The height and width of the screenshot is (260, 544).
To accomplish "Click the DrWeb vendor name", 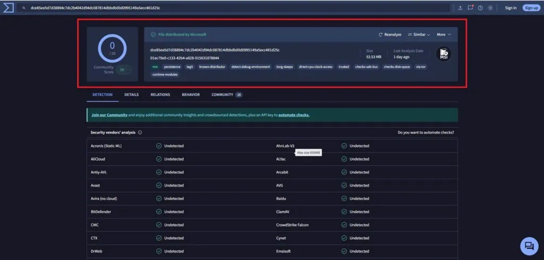I will pos(97,251).
